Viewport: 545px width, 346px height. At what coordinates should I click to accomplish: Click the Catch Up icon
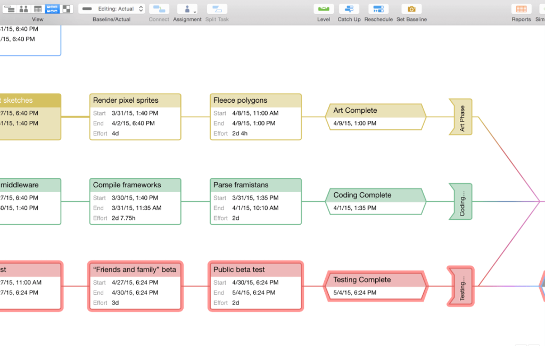point(349,9)
